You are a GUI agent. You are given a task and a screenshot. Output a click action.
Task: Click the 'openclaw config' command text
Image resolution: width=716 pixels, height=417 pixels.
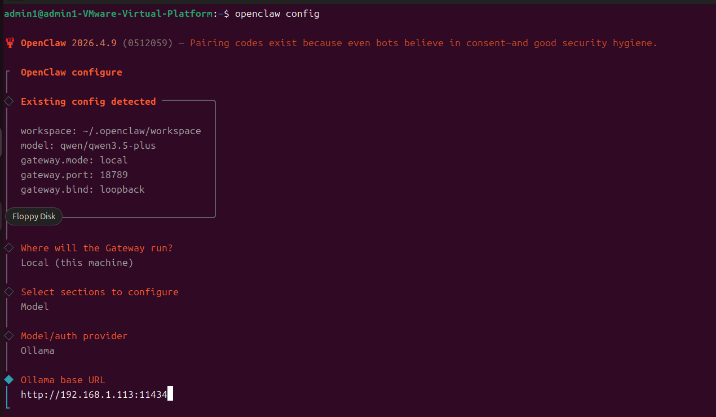[x=277, y=14]
